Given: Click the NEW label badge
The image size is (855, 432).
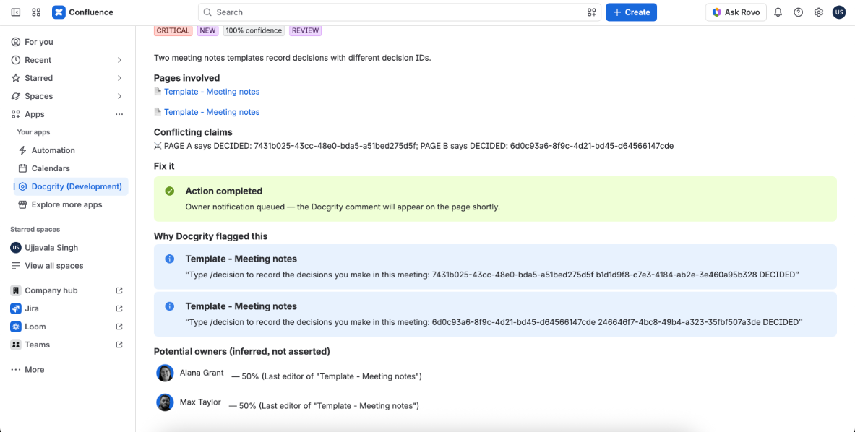Looking at the screenshot, I should click(x=207, y=30).
